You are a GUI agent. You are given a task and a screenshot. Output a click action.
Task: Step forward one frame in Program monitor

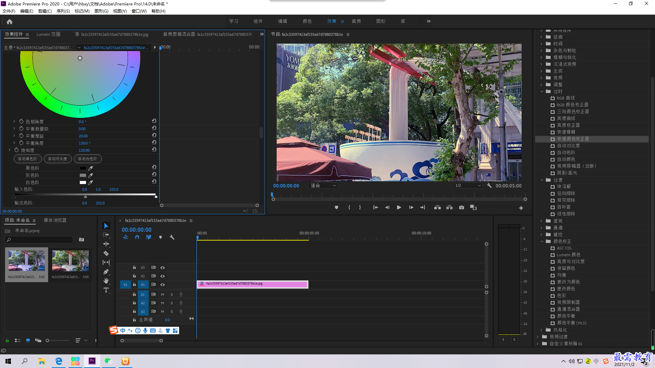click(x=411, y=208)
